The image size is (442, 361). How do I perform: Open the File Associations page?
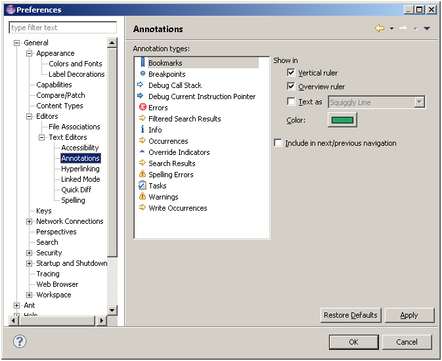pos(74,127)
